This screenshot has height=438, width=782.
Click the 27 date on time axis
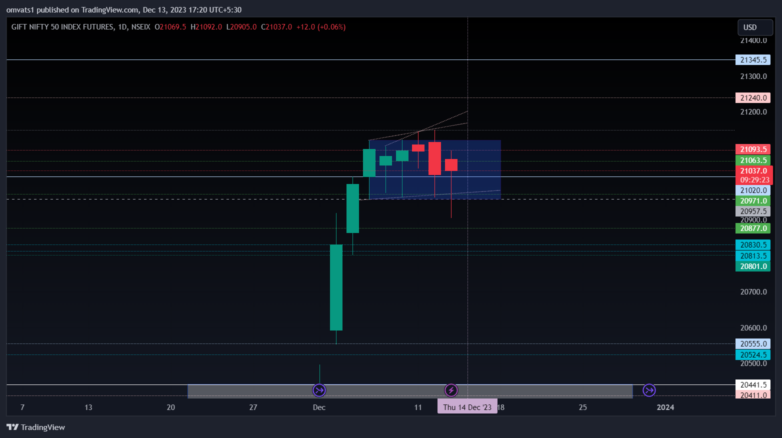(253, 407)
